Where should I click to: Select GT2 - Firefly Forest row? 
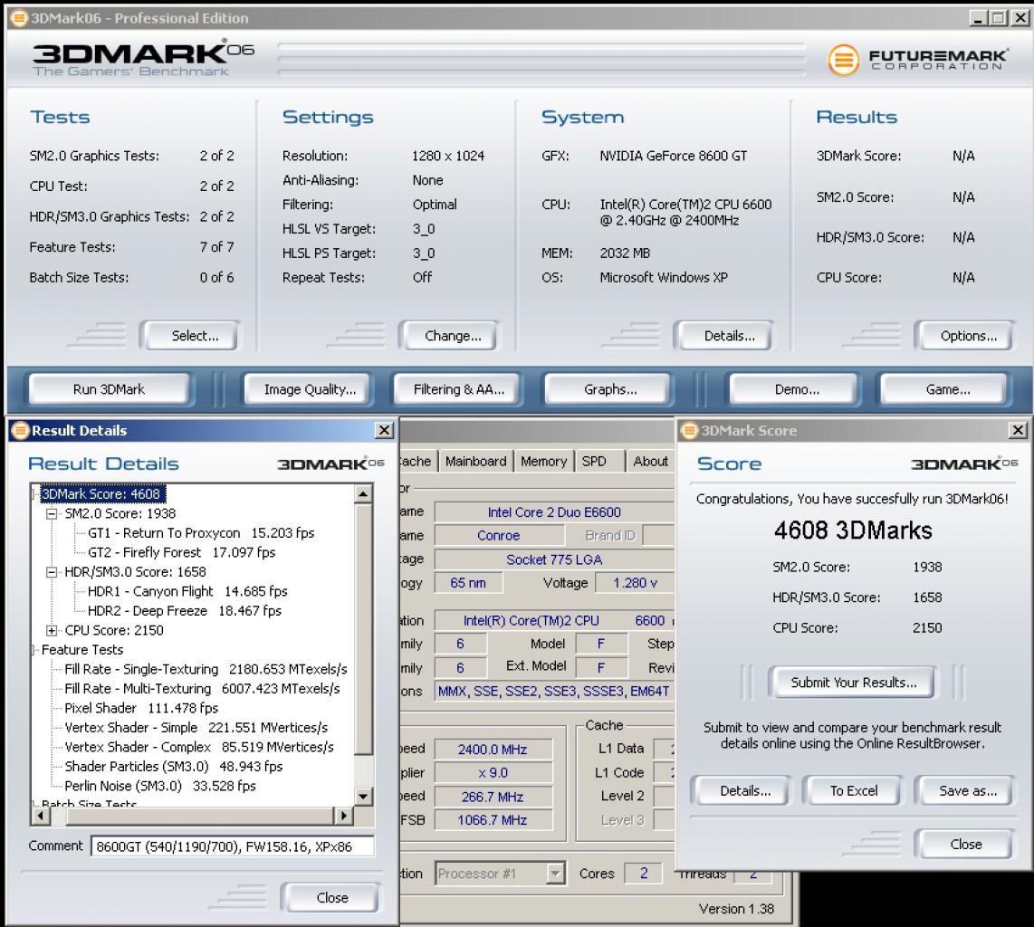(x=181, y=552)
